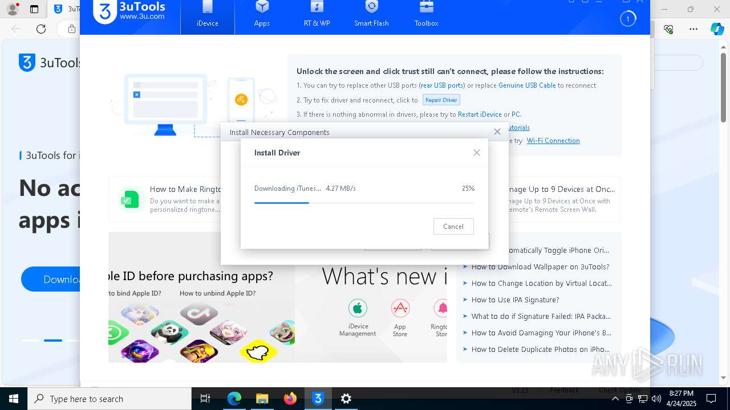Click the taskbar search box

[109, 399]
